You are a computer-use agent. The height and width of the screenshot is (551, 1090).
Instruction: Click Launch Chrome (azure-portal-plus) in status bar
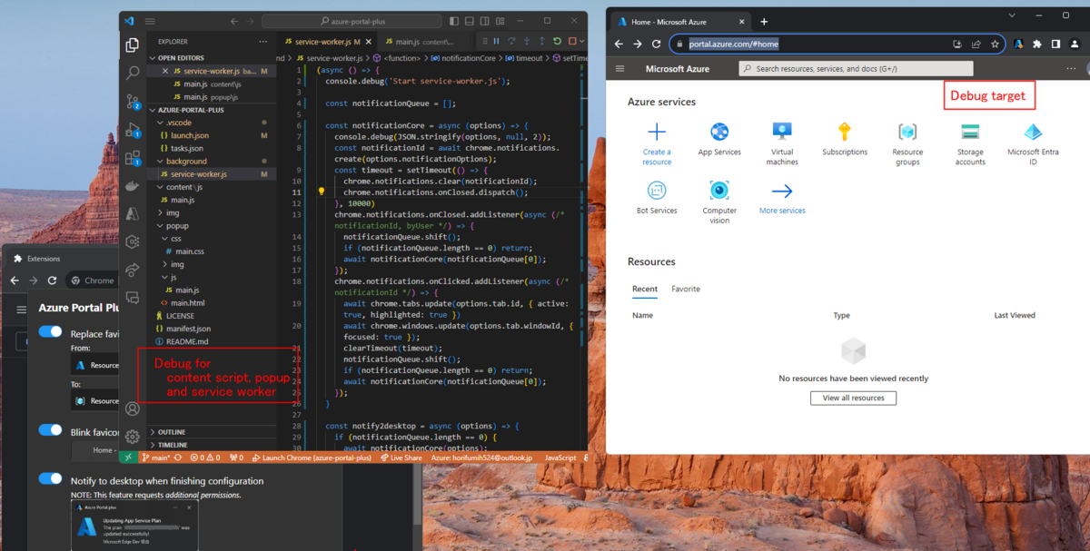tap(312, 458)
